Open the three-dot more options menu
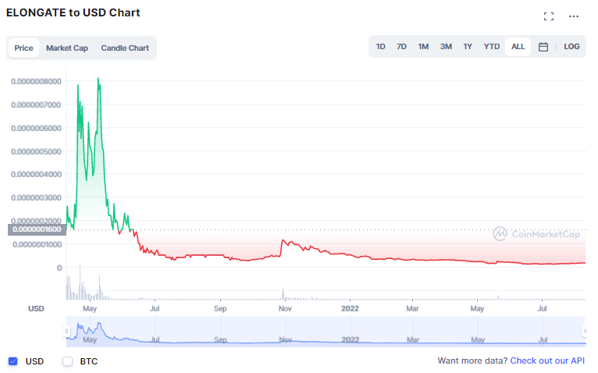 pos(573,16)
